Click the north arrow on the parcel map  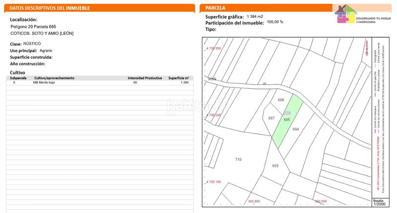pos(367,48)
